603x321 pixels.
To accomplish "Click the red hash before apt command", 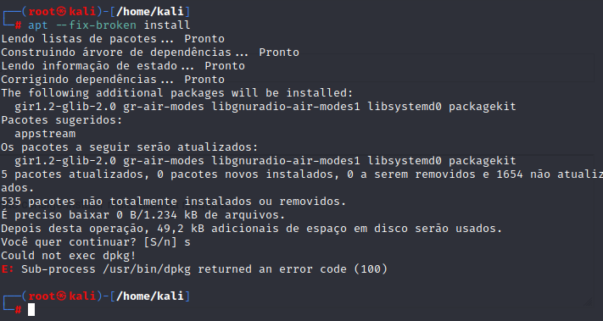I will click(x=18, y=25).
